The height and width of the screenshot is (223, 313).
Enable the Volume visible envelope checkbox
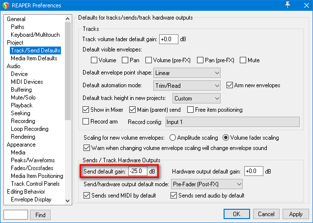coord(94,60)
